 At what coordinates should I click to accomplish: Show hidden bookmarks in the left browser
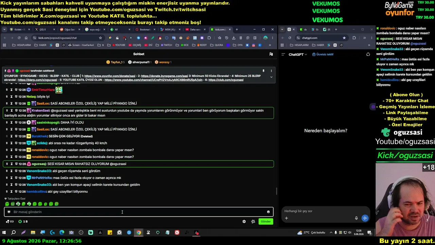tap(270, 45)
